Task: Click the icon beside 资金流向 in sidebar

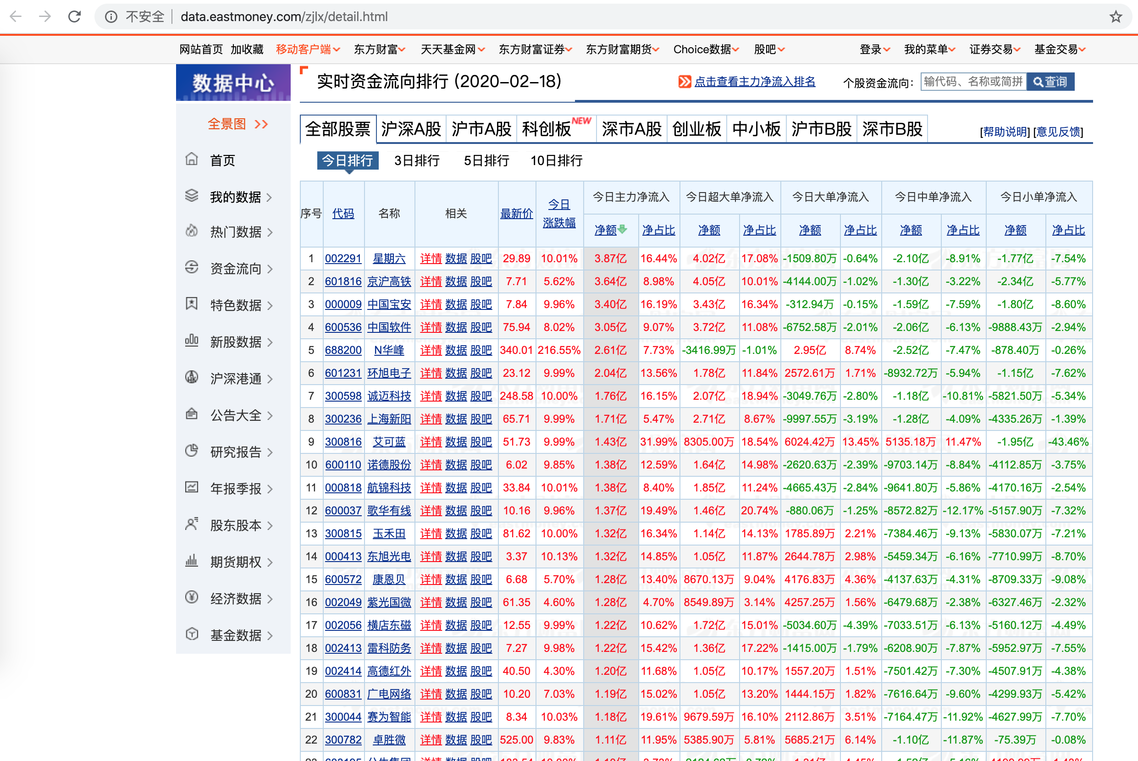Action: (x=192, y=267)
